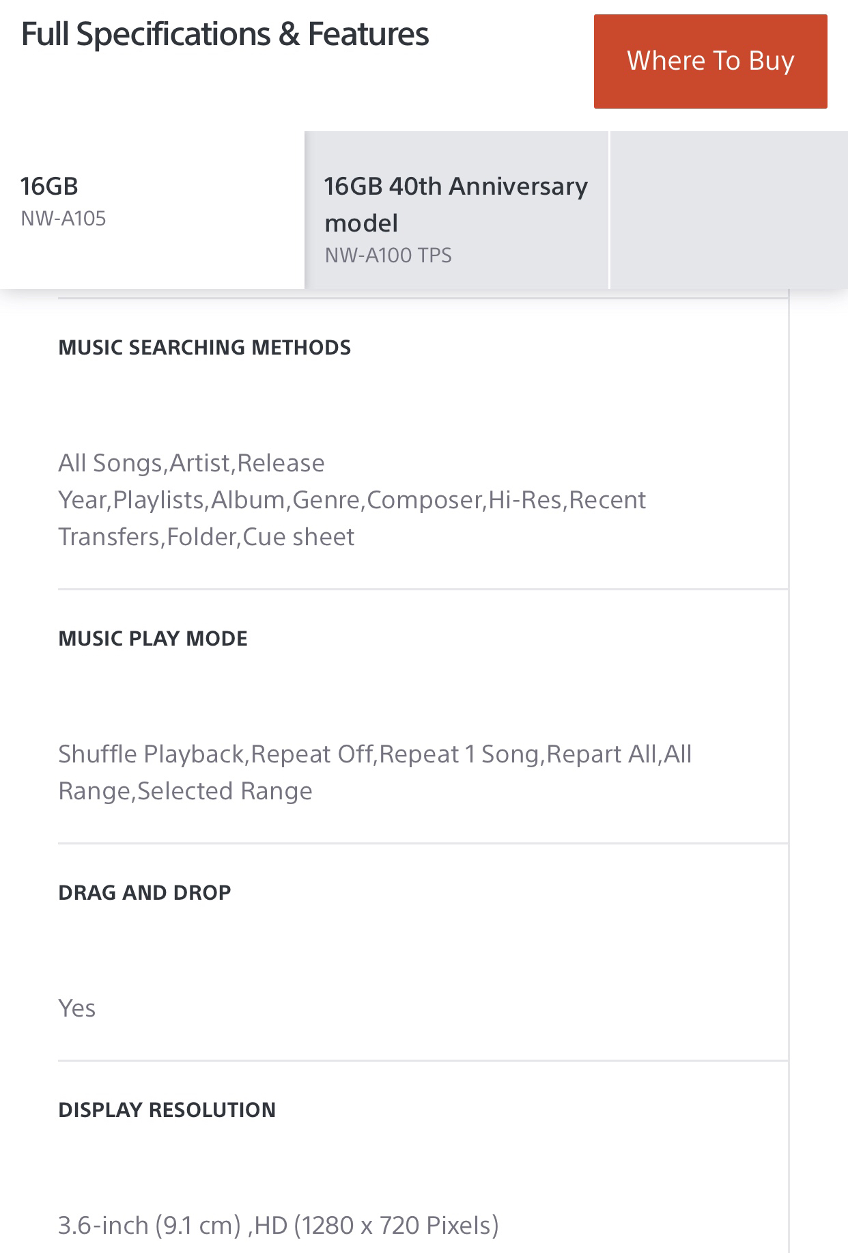This screenshot has width=848, height=1253.
Task: Click the Shuffle Playback text
Action: pos(154,754)
